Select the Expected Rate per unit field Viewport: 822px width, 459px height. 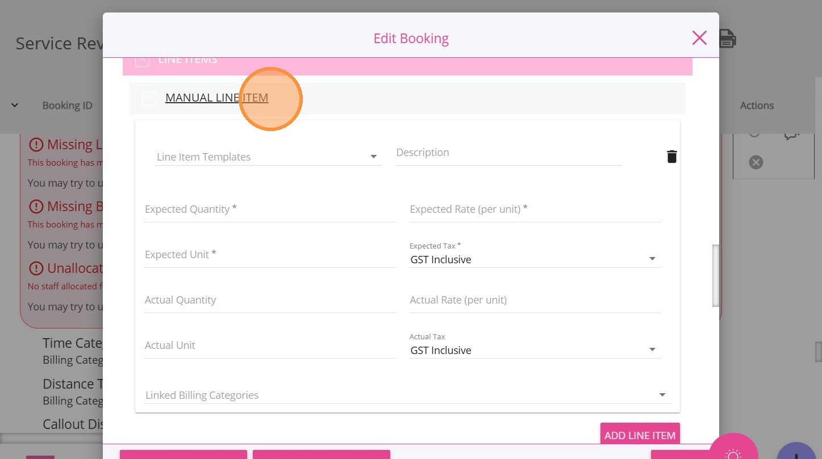[x=535, y=210]
